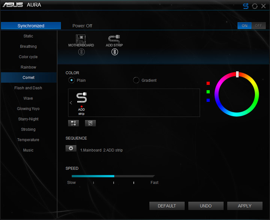Pick the red color swatch
This screenshot has width=270, height=220.
[x=208, y=83]
